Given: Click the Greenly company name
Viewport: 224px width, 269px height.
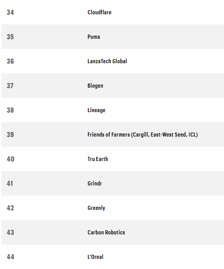Looking at the screenshot, I should [x=97, y=208].
